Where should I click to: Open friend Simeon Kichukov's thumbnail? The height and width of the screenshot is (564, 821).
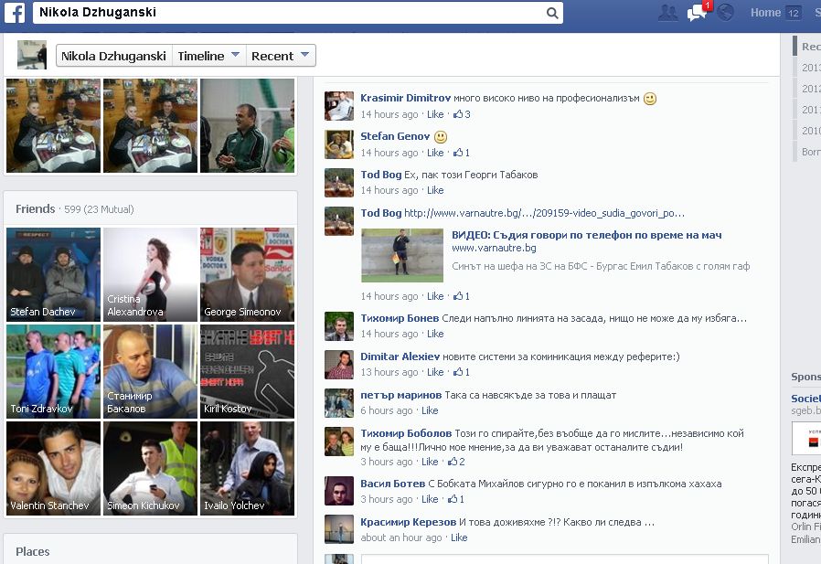point(150,468)
